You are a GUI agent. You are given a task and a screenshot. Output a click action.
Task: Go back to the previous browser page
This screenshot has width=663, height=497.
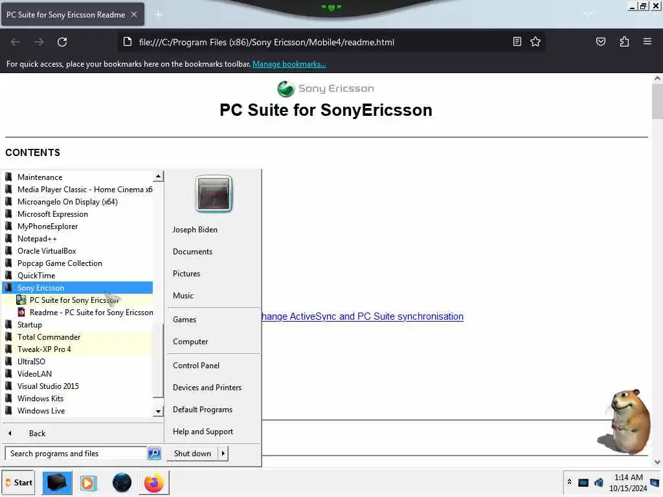coord(16,42)
